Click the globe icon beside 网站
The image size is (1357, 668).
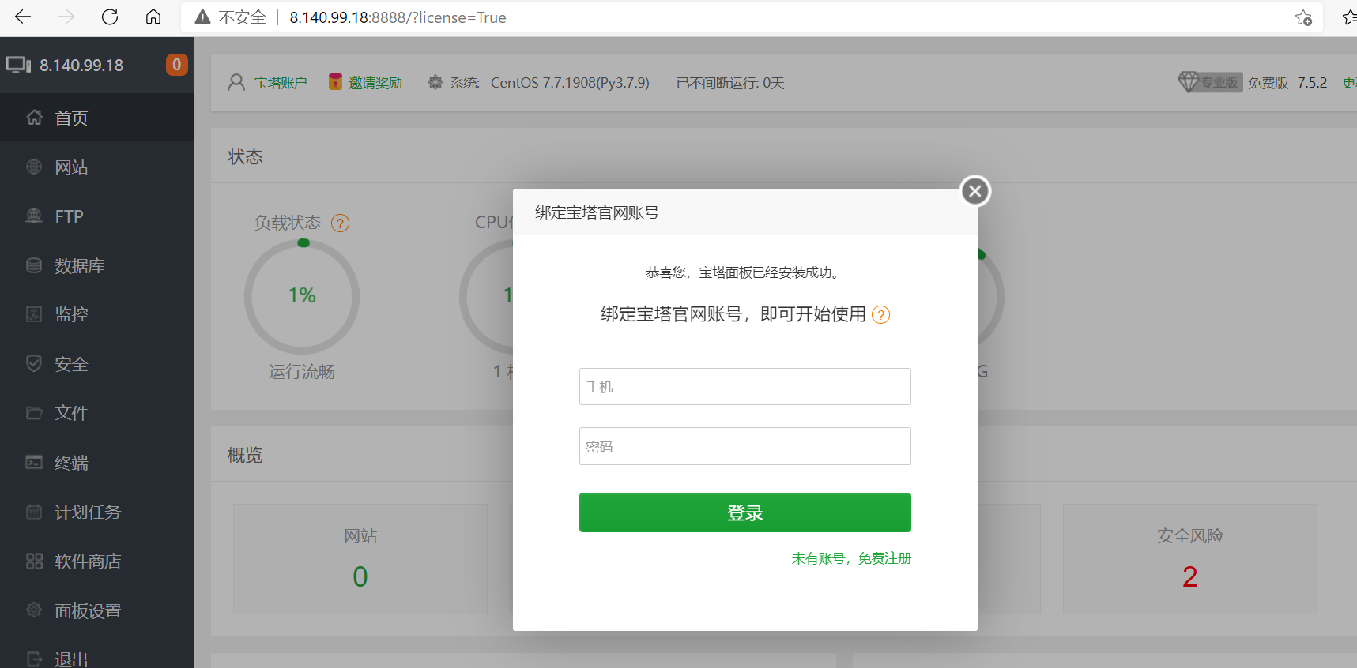pos(34,167)
